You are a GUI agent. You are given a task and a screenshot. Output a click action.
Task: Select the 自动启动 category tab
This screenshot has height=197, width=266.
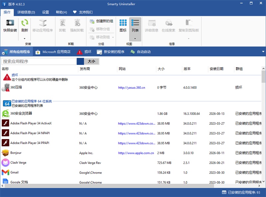click(140, 52)
